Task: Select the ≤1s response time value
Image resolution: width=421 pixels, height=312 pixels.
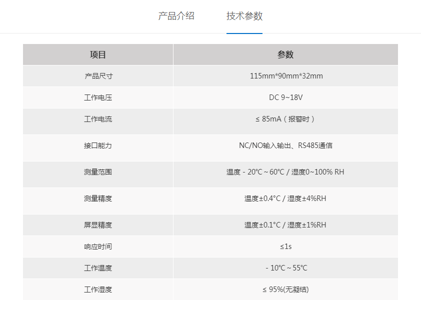Action: [285, 246]
